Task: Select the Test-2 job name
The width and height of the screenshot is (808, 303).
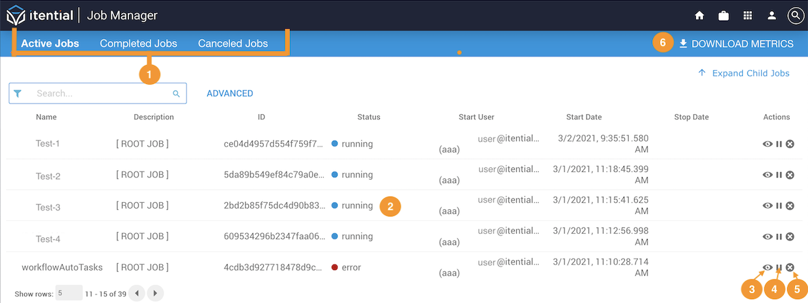Action: [x=48, y=176]
